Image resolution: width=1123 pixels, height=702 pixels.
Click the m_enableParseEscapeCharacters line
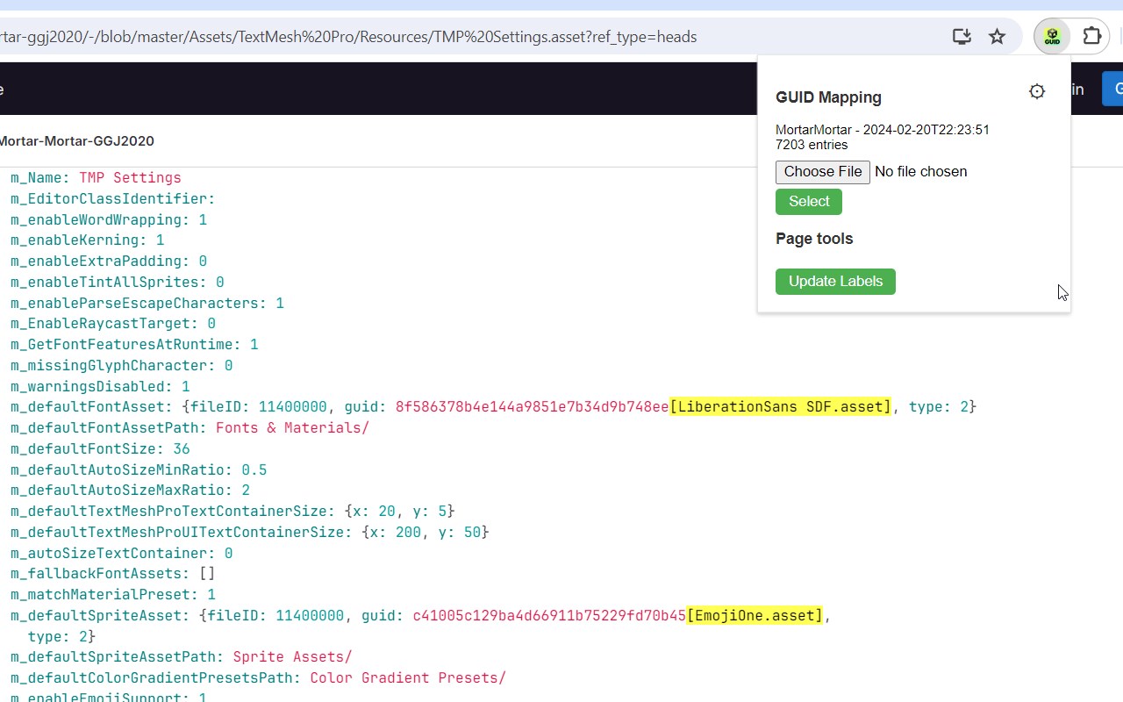[x=147, y=304]
